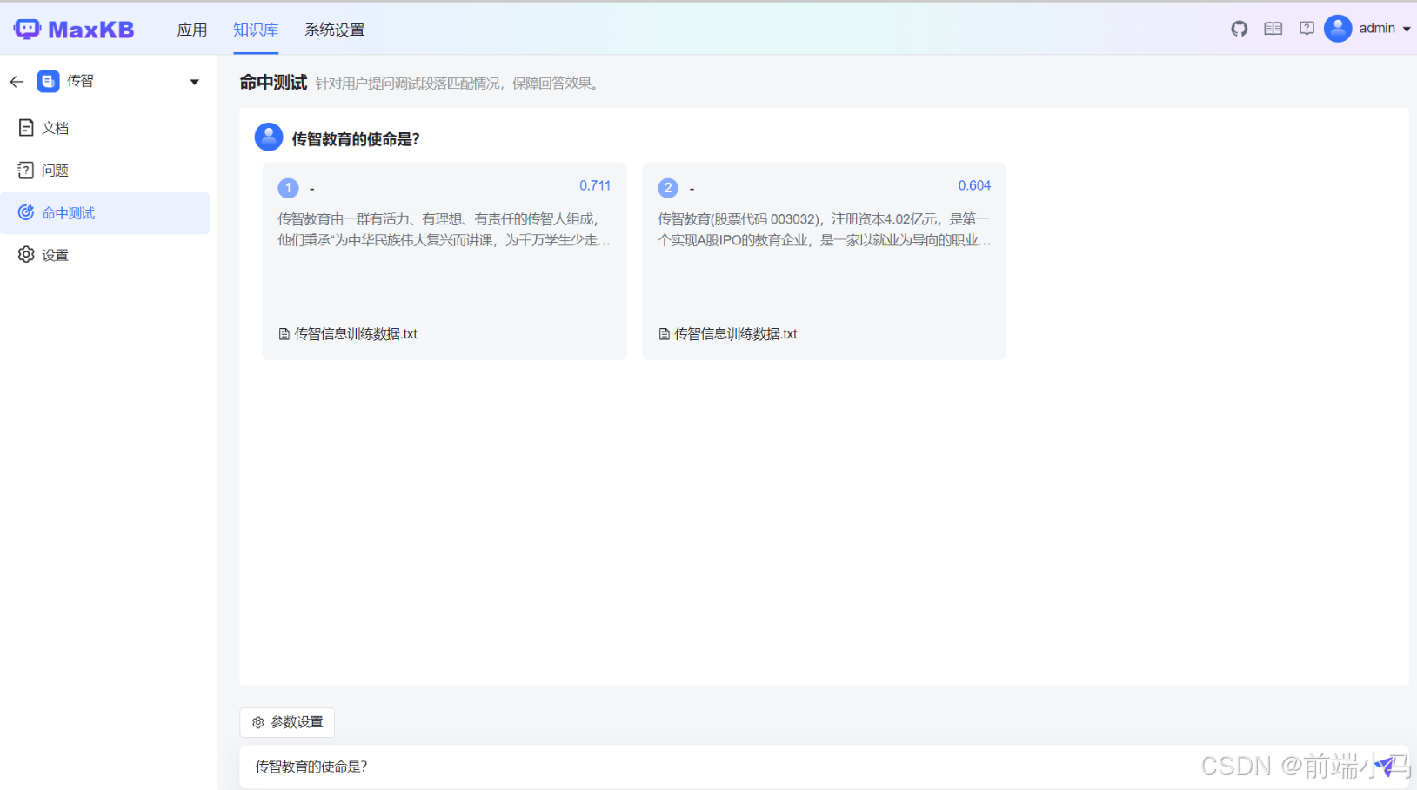
Task: Click the question title 传智教育的使命是?
Action: pos(356,139)
